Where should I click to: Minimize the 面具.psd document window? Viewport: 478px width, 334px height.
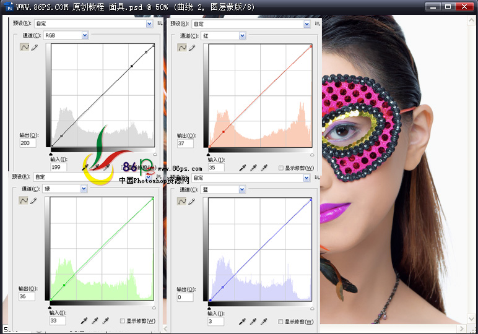click(x=433, y=6)
